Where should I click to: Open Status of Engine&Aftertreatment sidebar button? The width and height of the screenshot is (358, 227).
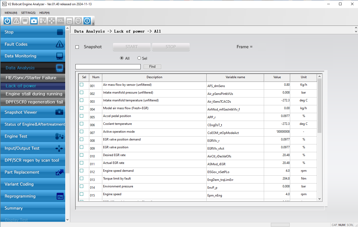click(33, 124)
